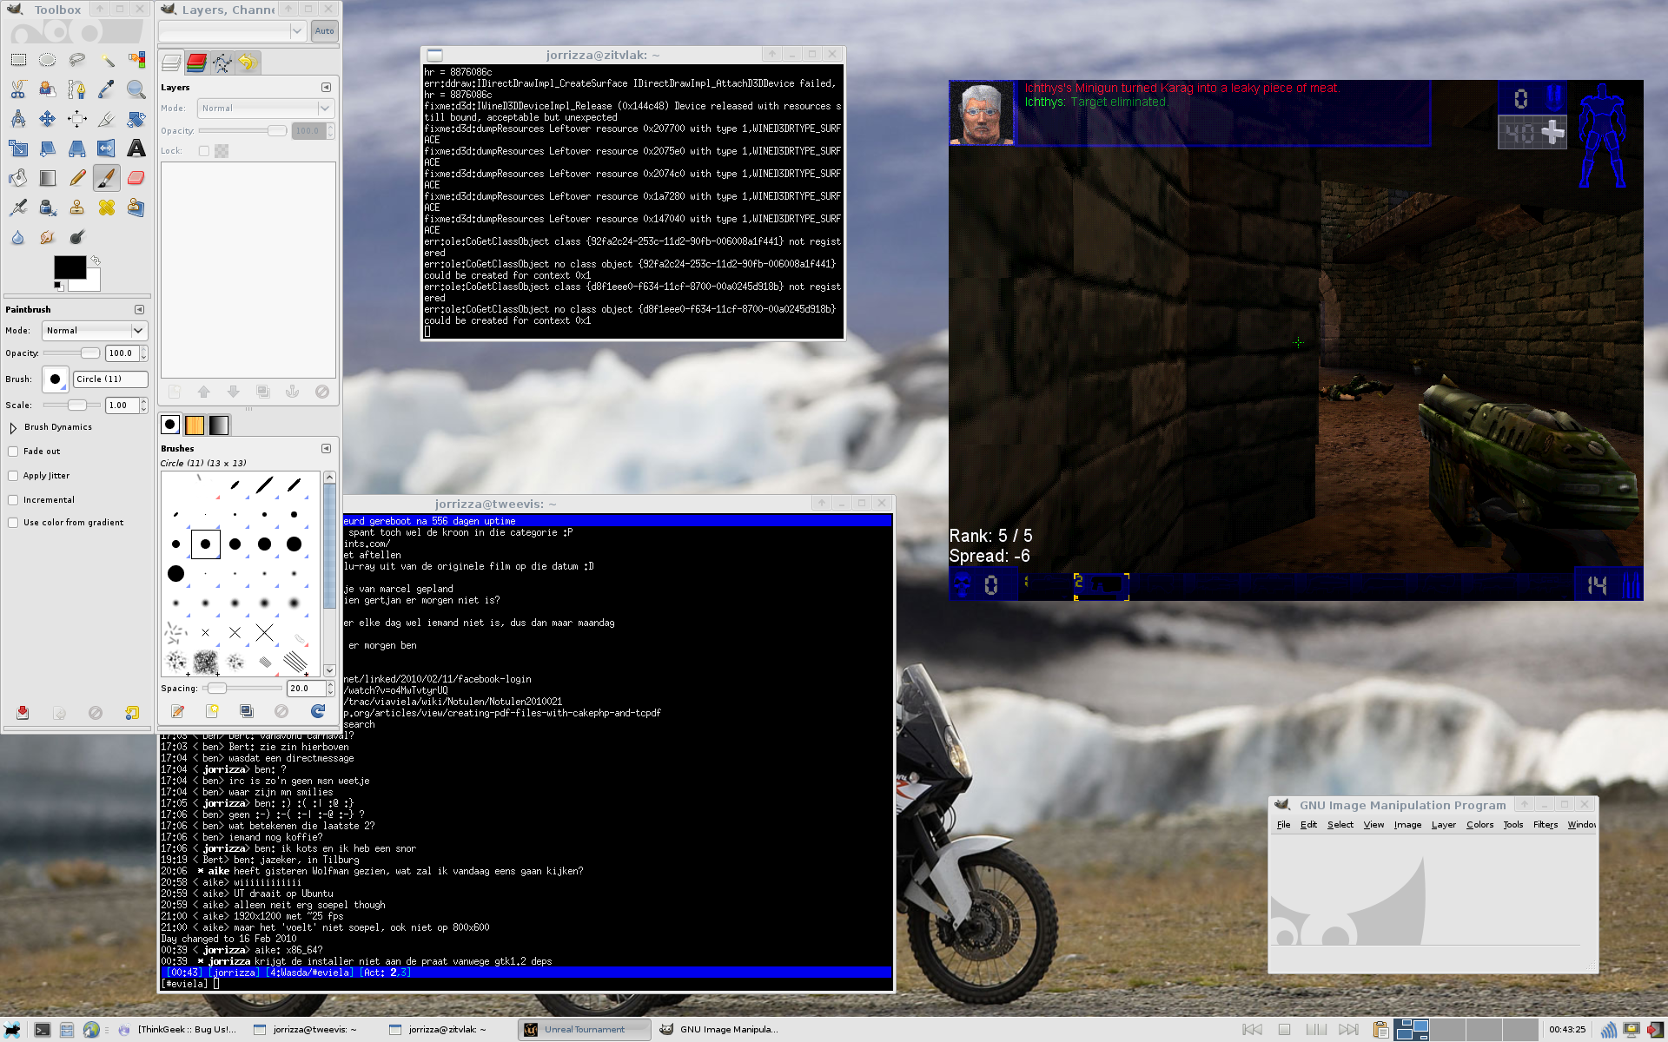This screenshot has width=1668, height=1042.
Task: Select the Color Picker eyedropper tool
Action: coord(107,89)
